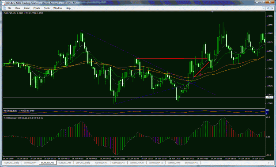Switch to the EURUSD,M30 chart tab
The image size is (276, 167).
(137, 163)
